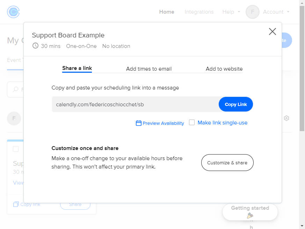Select the Share a link tab
The height and width of the screenshot is (229, 305).
77,68
